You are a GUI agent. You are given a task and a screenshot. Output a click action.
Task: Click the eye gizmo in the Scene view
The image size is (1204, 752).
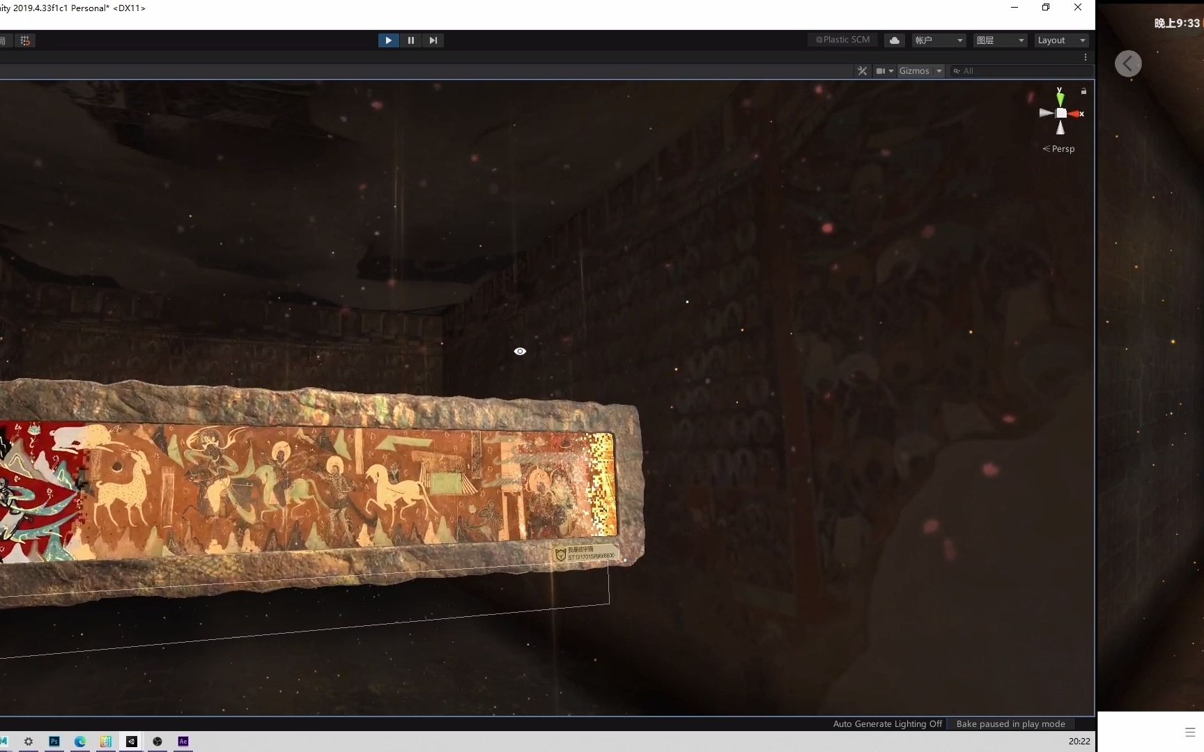tap(520, 352)
